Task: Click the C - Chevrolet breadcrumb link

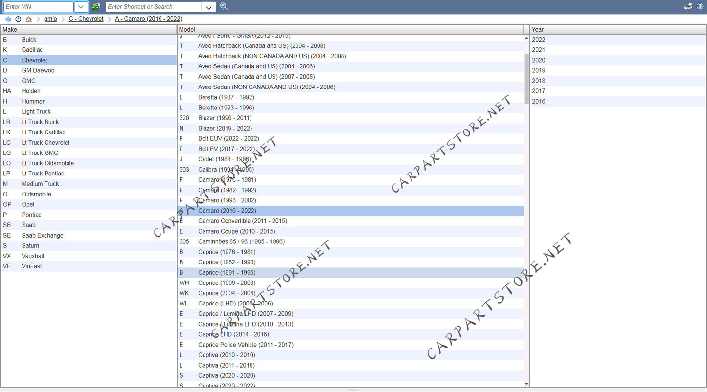Action: click(86, 19)
